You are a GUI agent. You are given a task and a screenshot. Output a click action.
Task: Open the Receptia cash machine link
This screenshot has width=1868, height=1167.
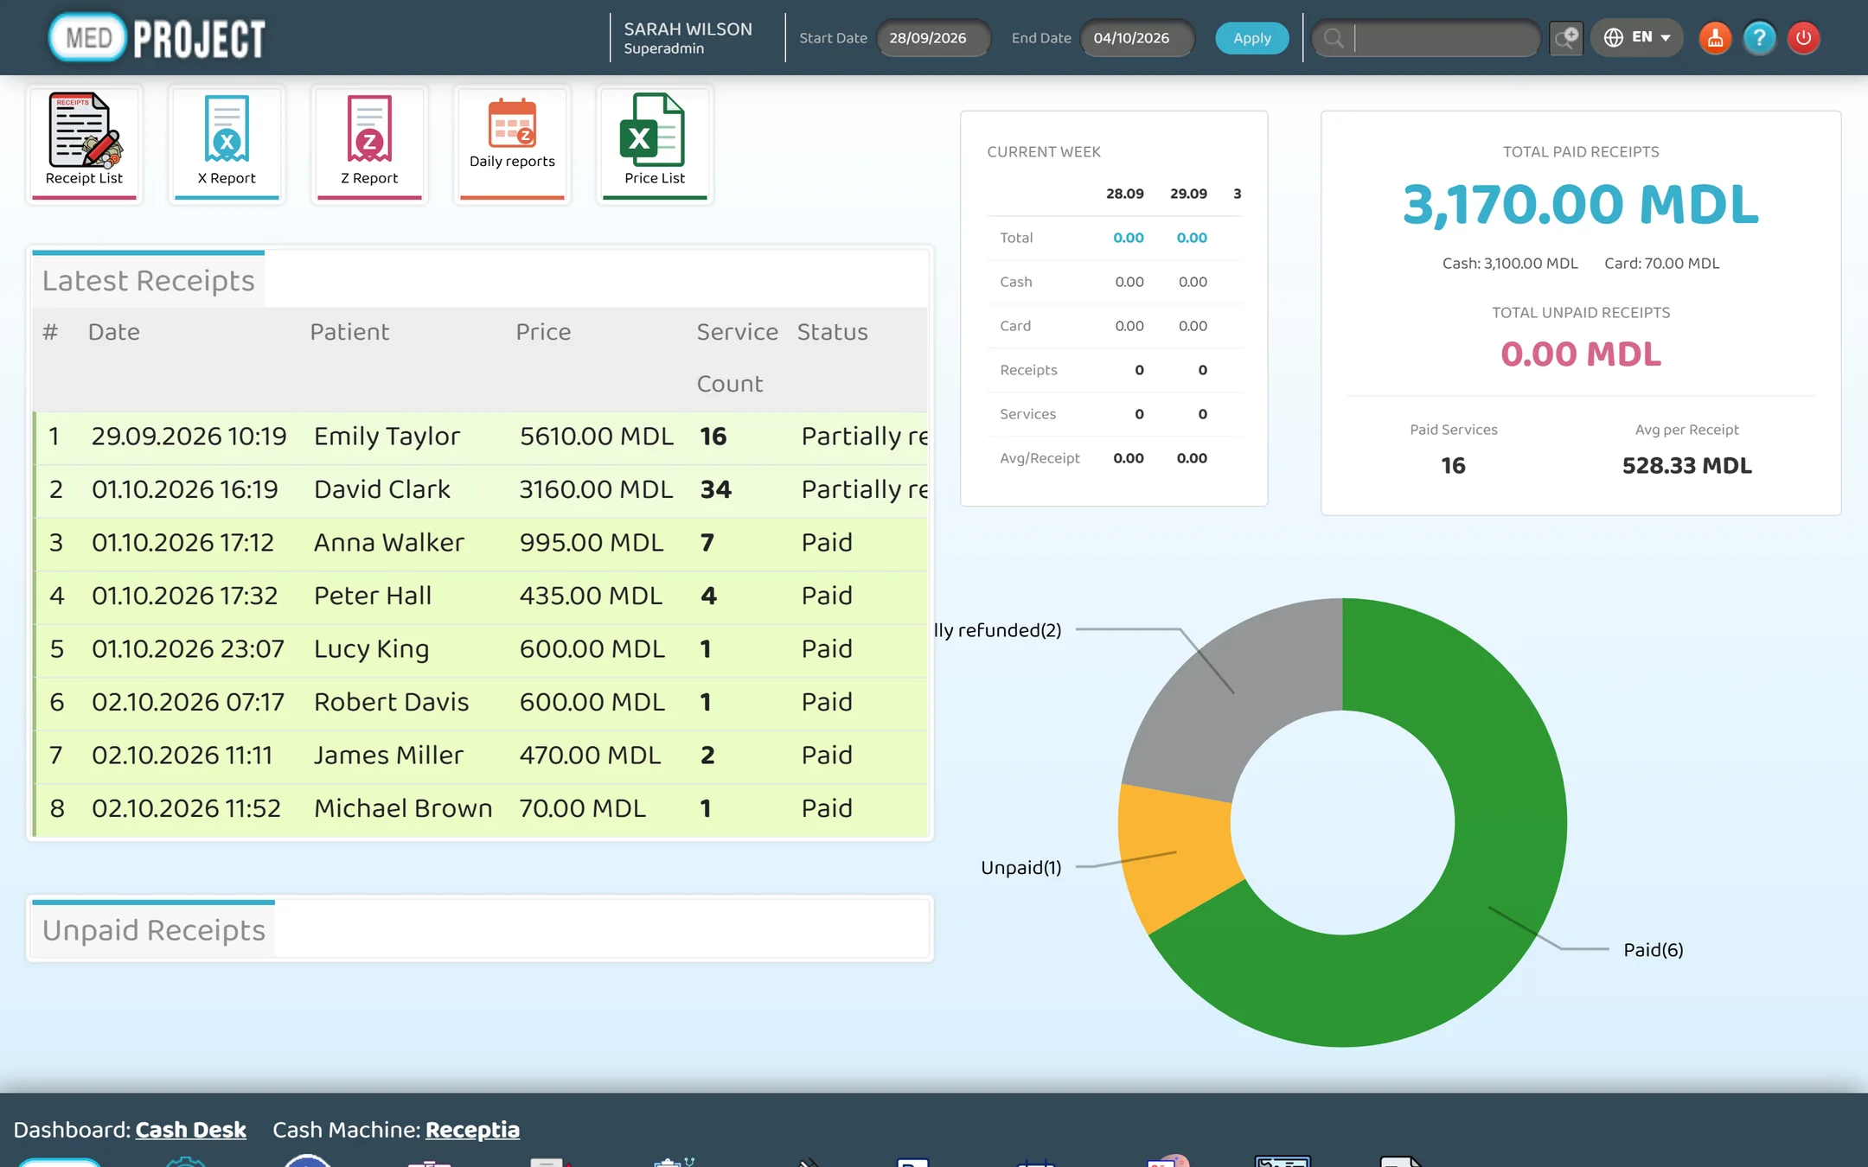[x=472, y=1130]
